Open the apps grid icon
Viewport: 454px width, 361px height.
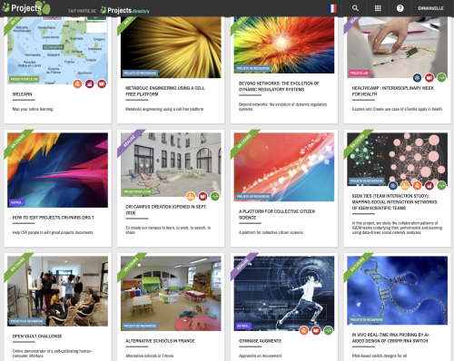[x=378, y=8]
